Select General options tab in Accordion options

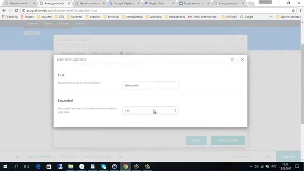[x=73, y=53]
